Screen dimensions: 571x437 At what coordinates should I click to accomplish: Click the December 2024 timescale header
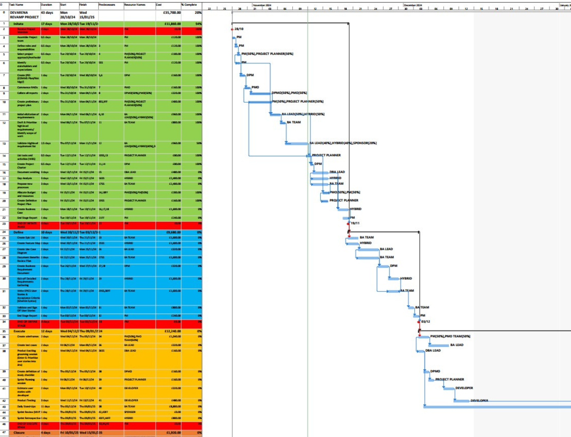(x=413, y=5)
